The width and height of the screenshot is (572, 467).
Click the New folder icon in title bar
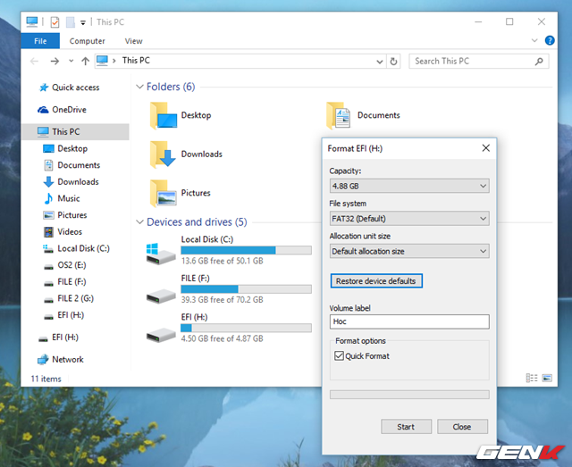tap(71, 22)
